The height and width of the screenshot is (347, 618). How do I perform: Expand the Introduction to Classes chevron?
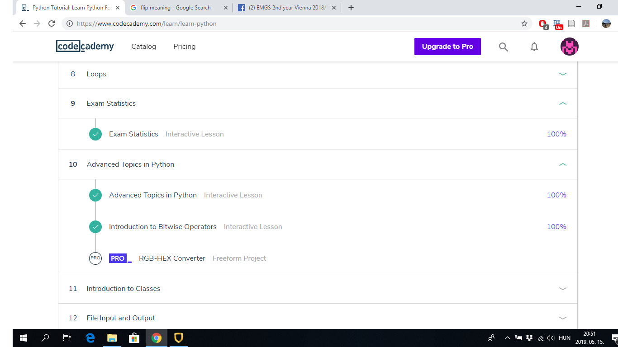(563, 289)
